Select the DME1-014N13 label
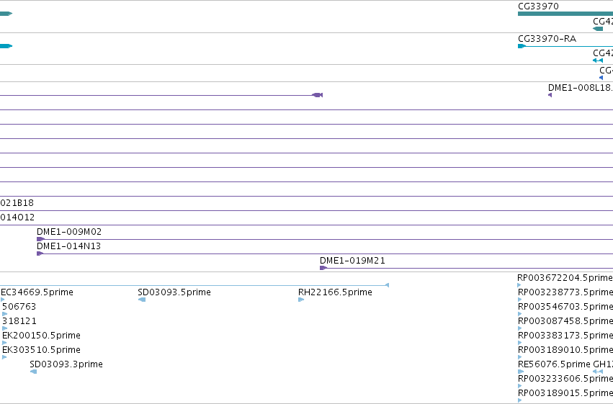This screenshot has width=613, height=404. point(69,246)
